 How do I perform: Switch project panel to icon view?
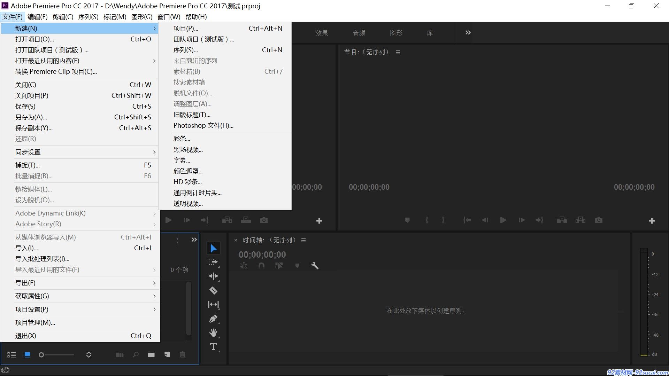coord(27,355)
